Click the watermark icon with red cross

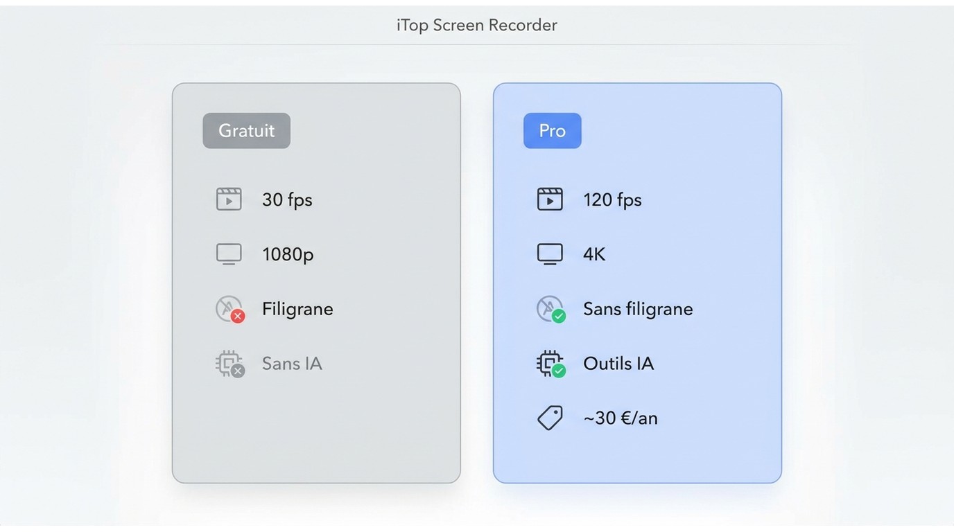click(230, 309)
